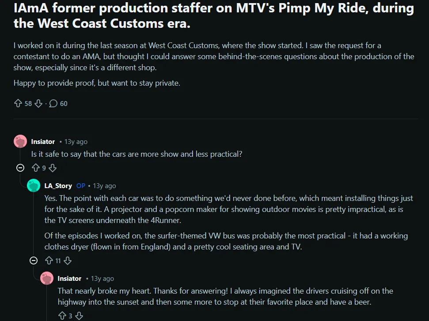Downvote Insiator's 'nearly broke my heart' reply

click(x=79, y=316)
